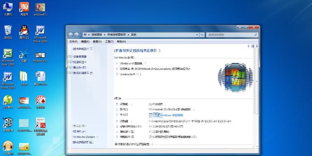Launch QQ音乐 from the desktop
Screen dimensions: 312x156
8,102
